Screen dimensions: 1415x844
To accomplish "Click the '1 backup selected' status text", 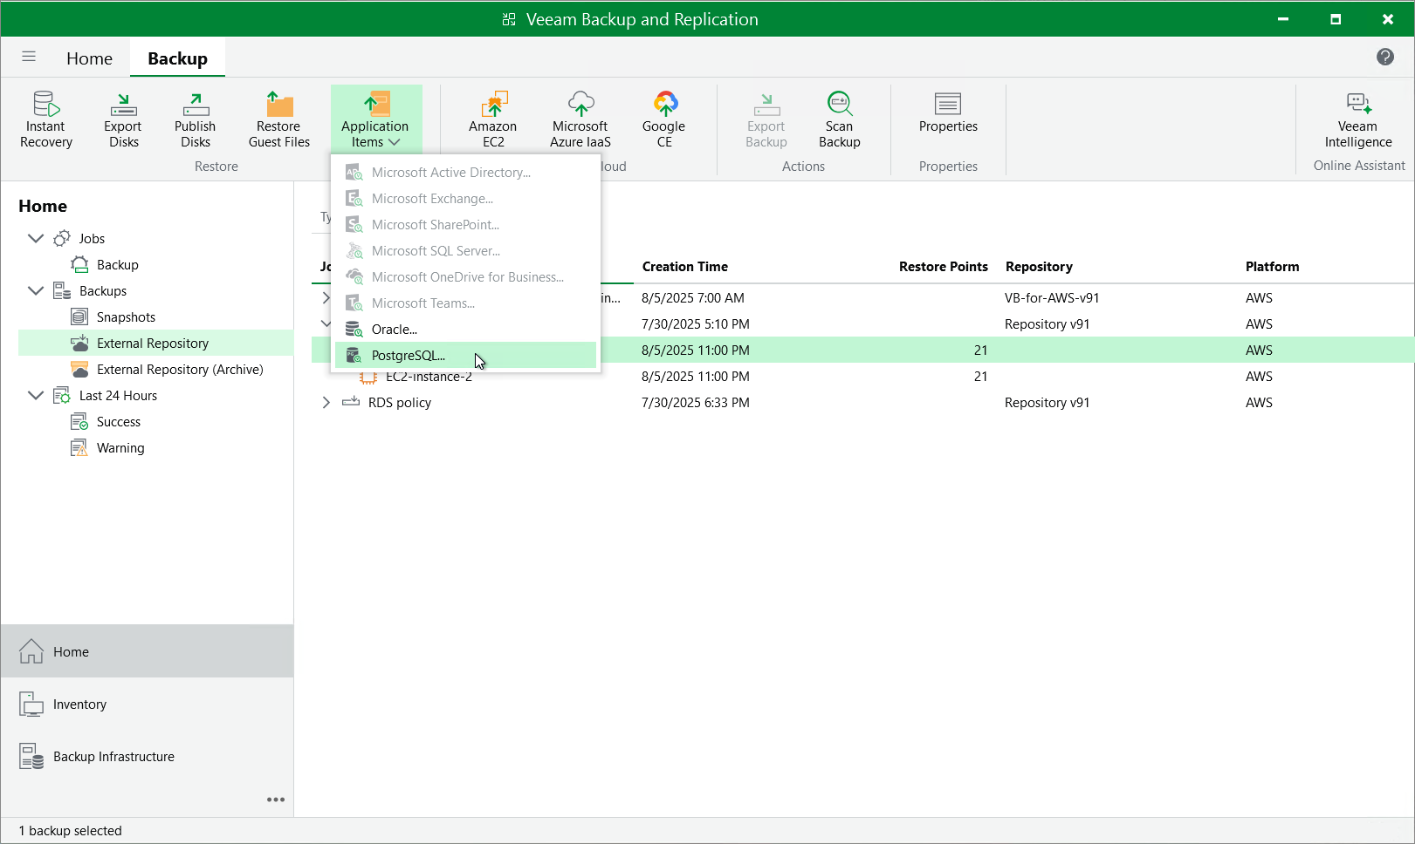I will tap(71, 830).
